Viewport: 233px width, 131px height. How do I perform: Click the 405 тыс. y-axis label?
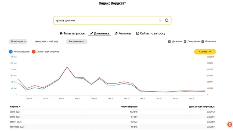[13, 57]
